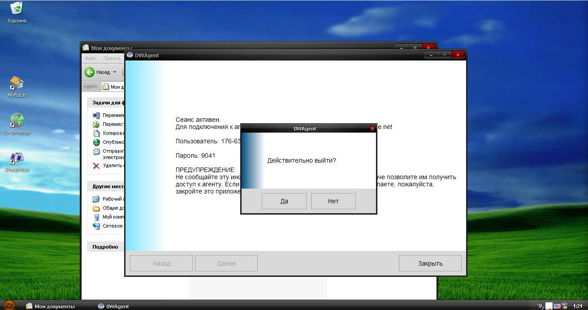Open the Правка menu in Мои документы

[112, 58]
